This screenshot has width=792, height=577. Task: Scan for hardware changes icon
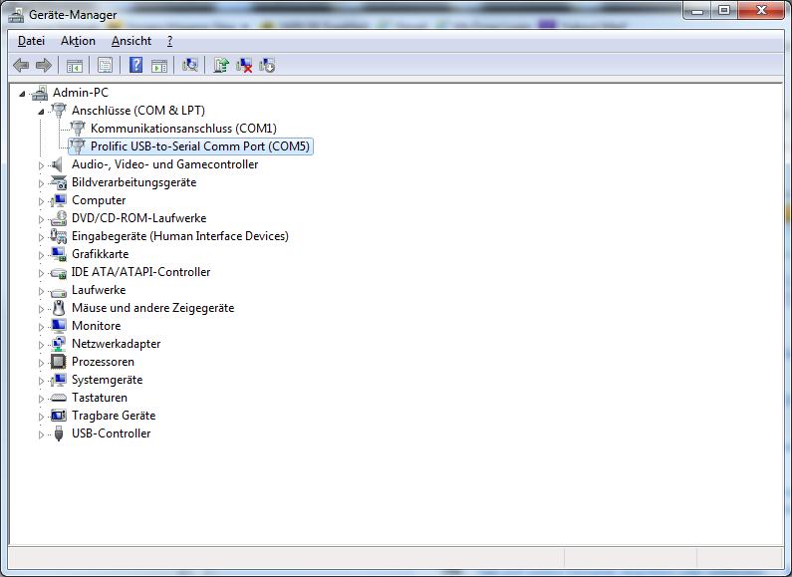pyautogui.click(x=190, y=65)
